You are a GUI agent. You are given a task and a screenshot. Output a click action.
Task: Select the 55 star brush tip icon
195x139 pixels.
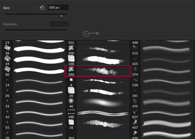[x=7, y=122]
